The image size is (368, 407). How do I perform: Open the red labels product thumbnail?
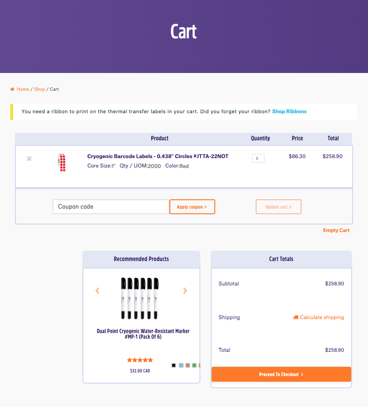click(62, 162)
